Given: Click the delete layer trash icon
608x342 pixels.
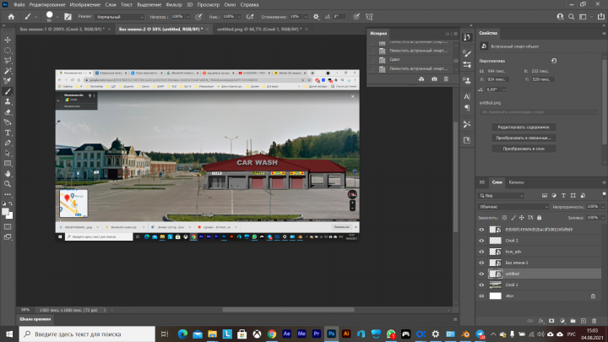Looking at the screenshot, I should 594,321.
